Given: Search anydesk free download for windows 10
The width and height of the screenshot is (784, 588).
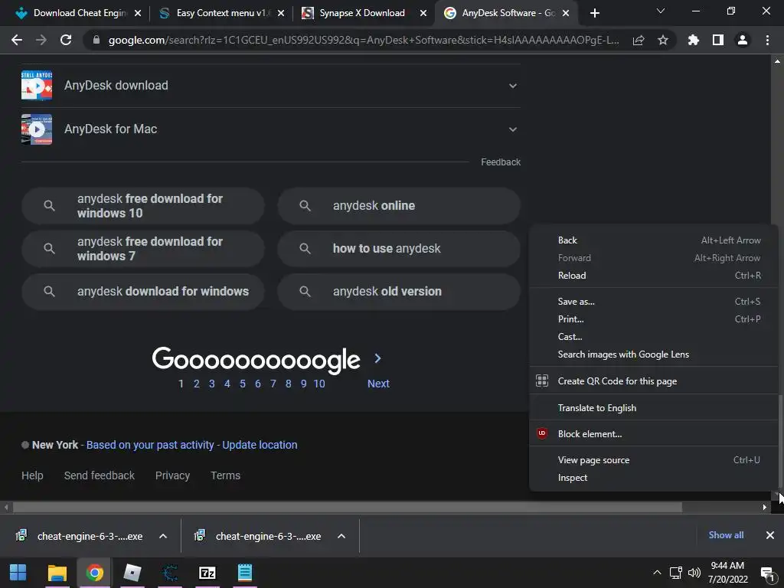Looking at the screenshot, I should point(143,205).
